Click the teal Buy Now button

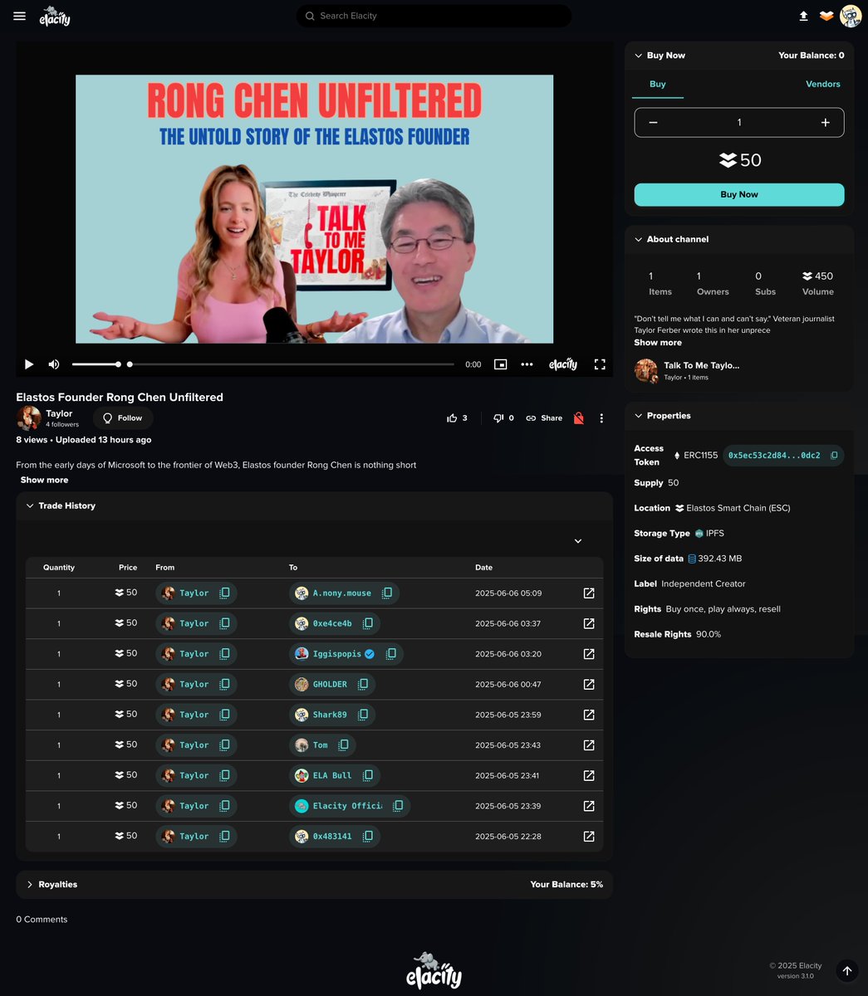click(x=739, y=194)
